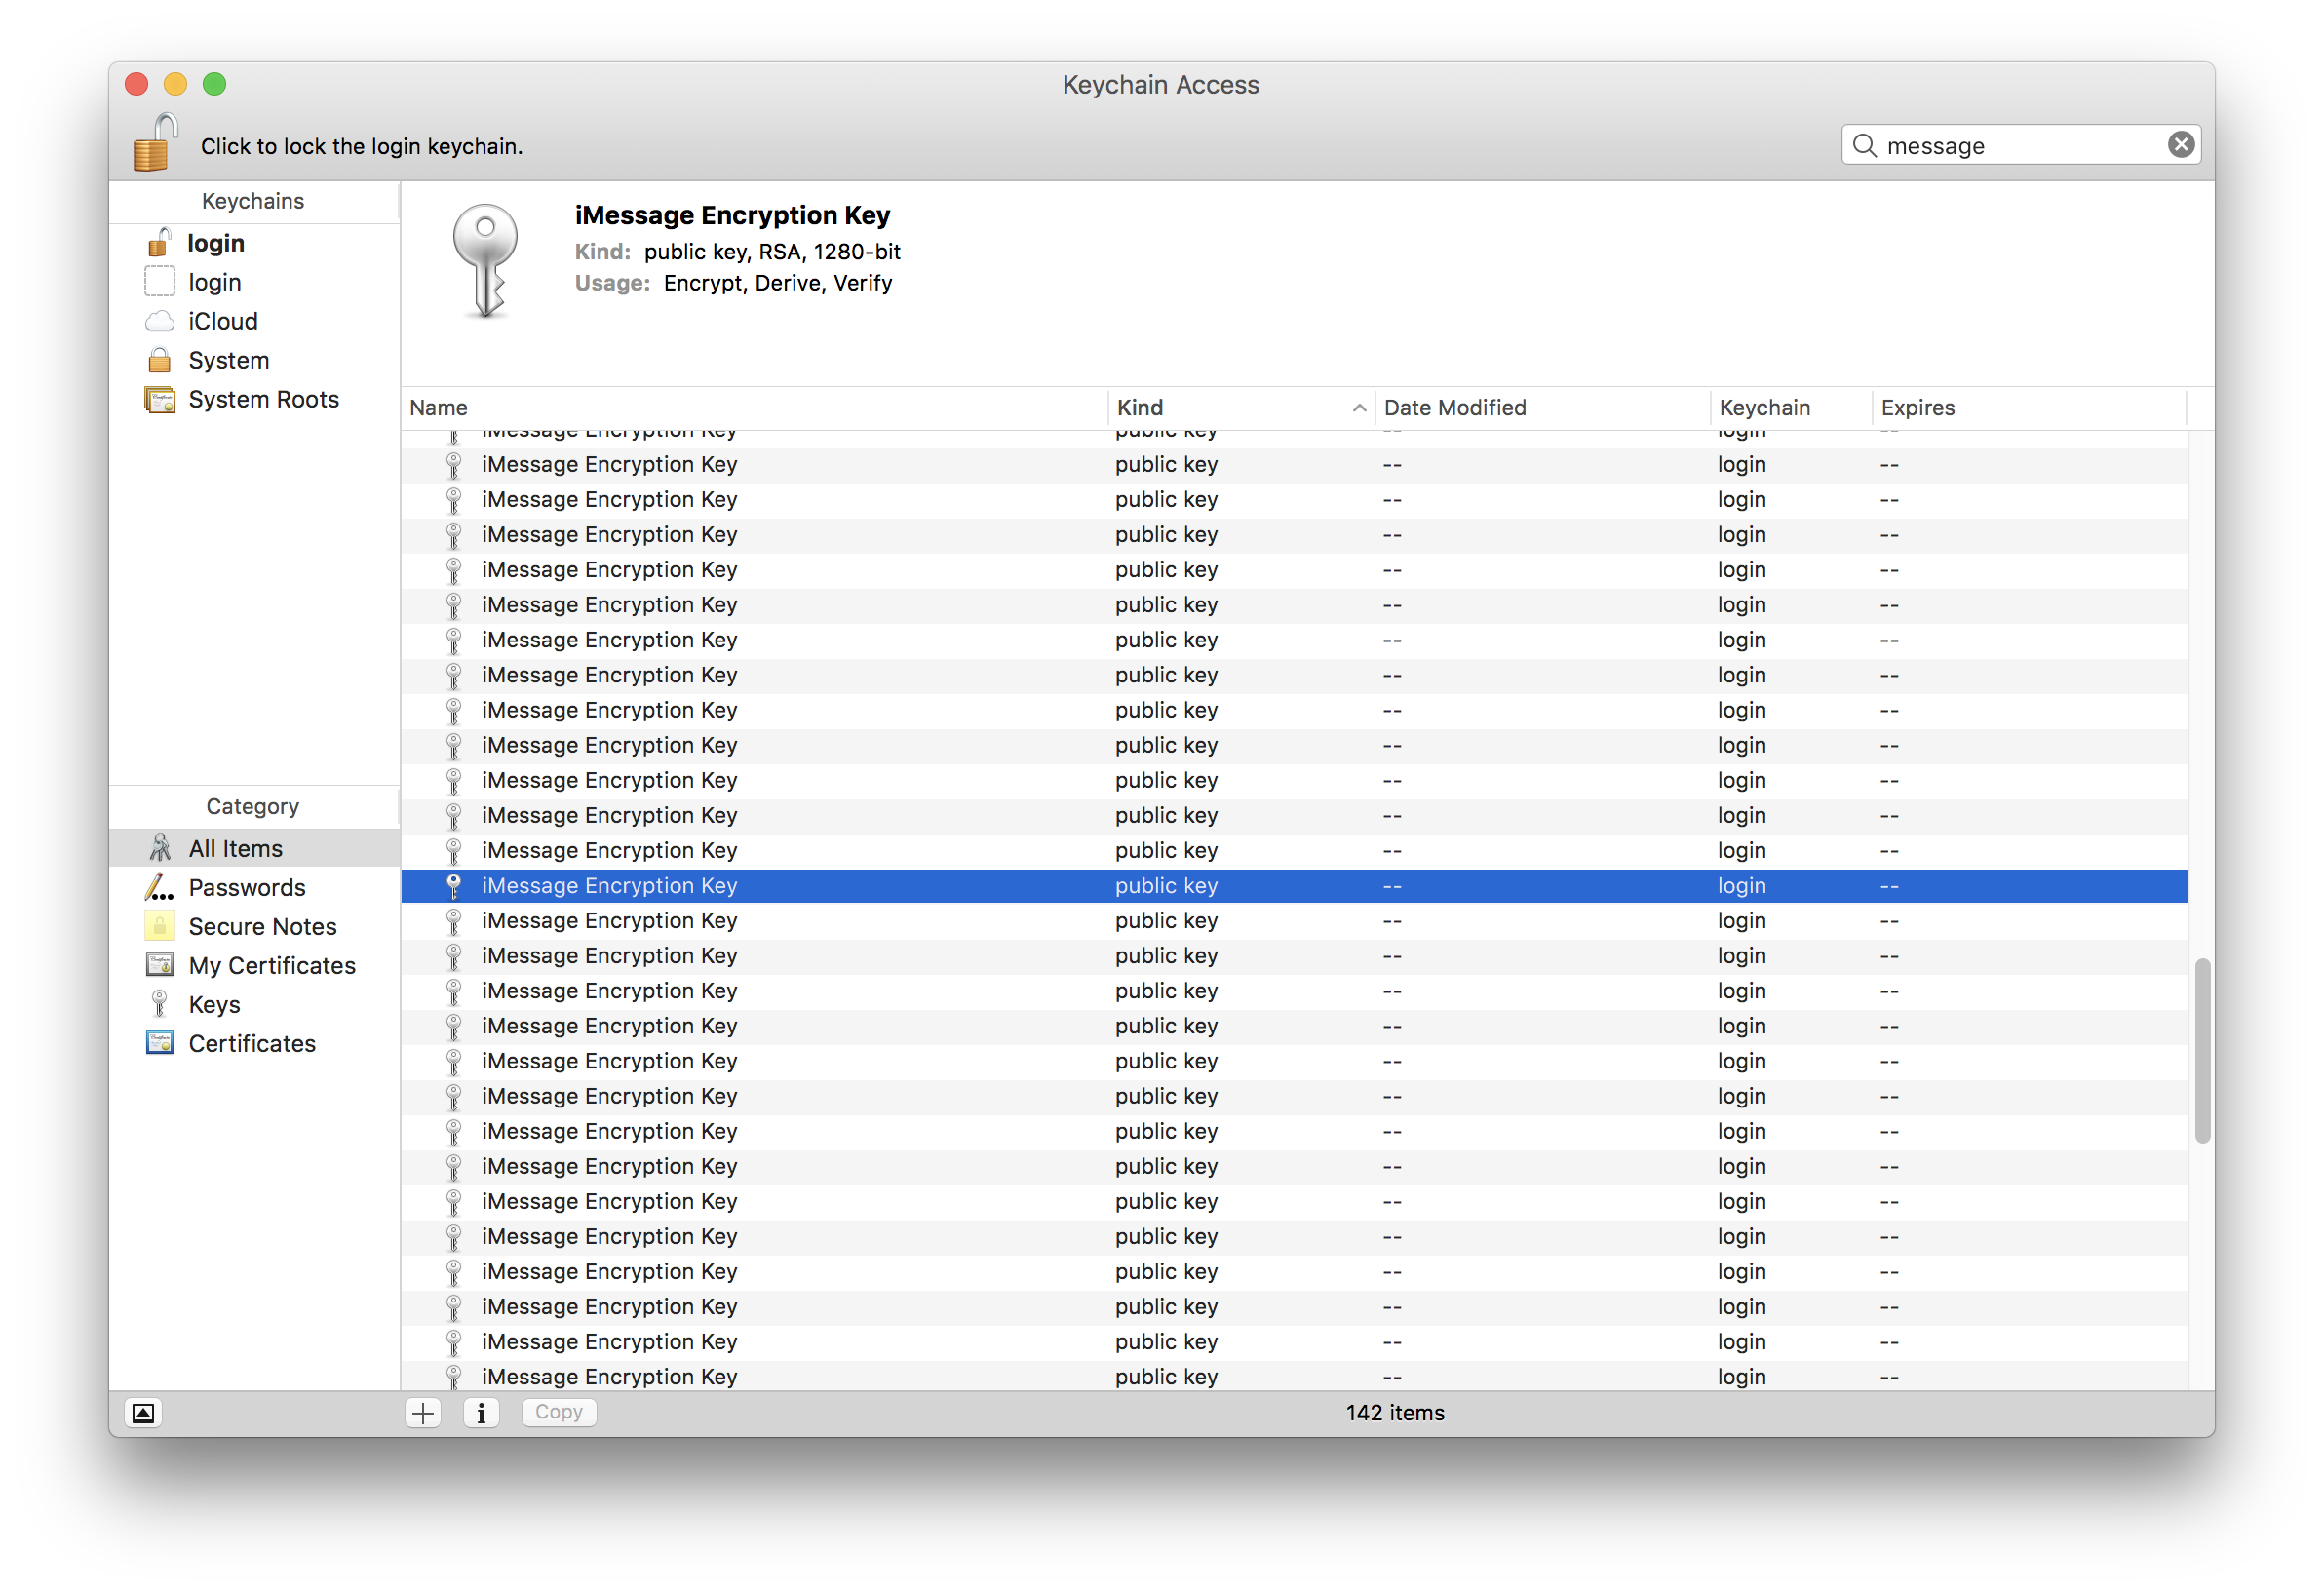Sort the list by the Name column
The height and width of the screenshot is (1593, 2324).
pos(755,408)
